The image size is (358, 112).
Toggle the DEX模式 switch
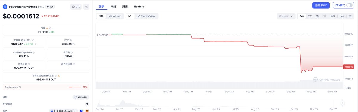tap(349, 5)
